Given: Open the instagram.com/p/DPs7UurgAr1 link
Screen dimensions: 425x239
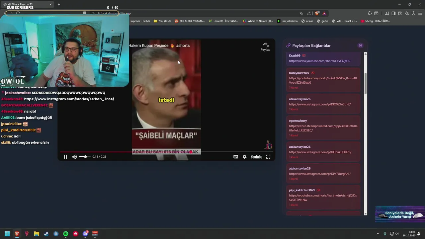Looking at the screenshot, I should (320, 174).
